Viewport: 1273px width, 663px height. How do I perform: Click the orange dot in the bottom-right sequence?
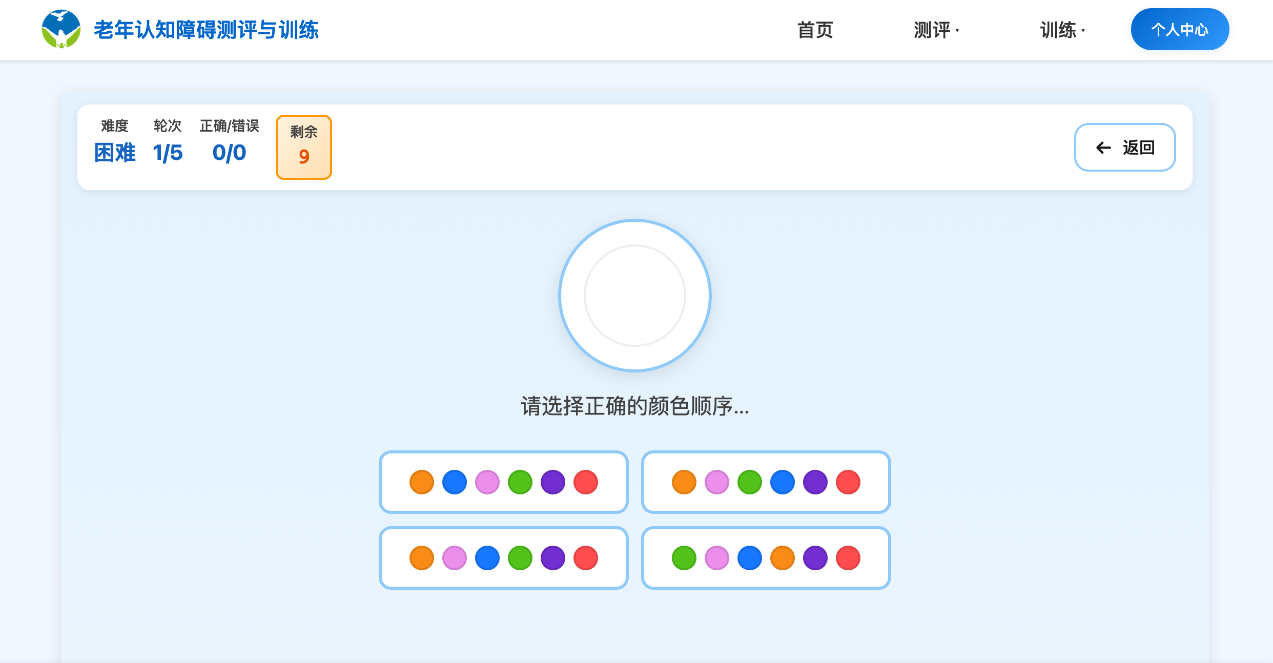coord(782,558)
